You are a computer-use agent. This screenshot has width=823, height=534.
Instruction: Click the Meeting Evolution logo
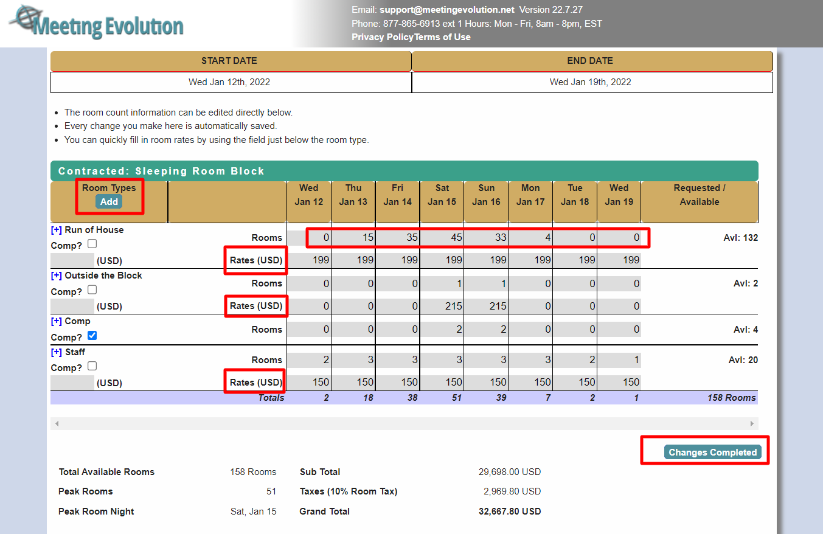tap(97, 23)
